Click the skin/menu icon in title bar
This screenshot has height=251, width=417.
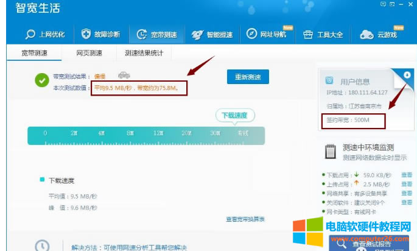click(x=392, y=4)
